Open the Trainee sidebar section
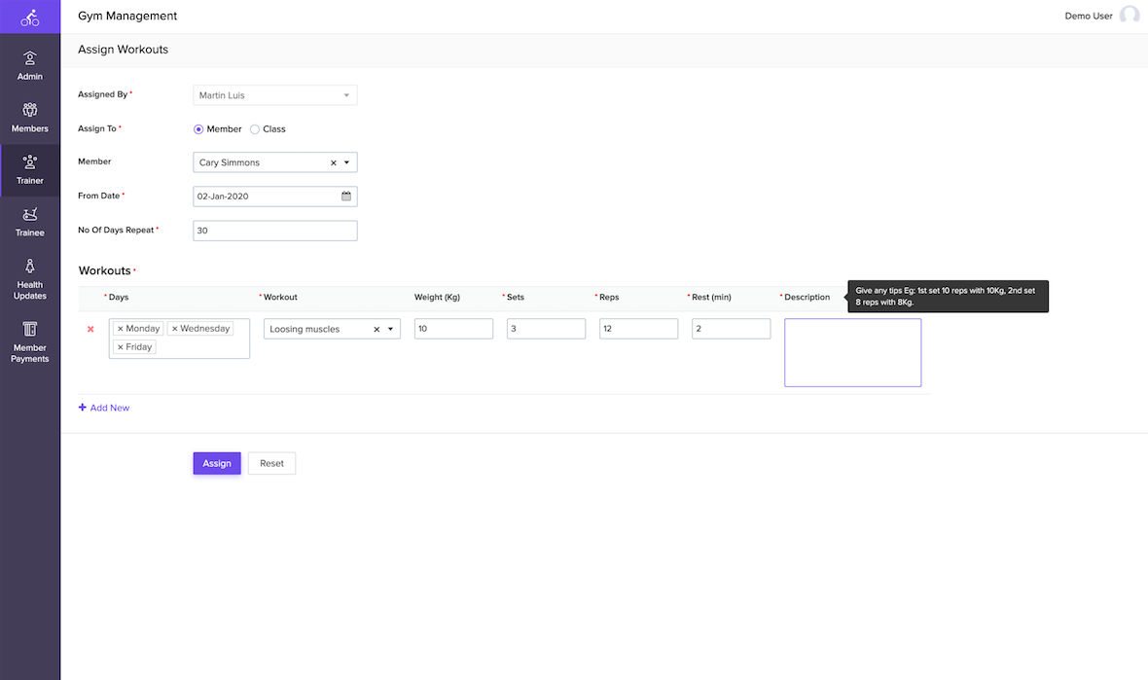Image resolution: width=1148 pixels, height=680 pixels. click(30, 222)
